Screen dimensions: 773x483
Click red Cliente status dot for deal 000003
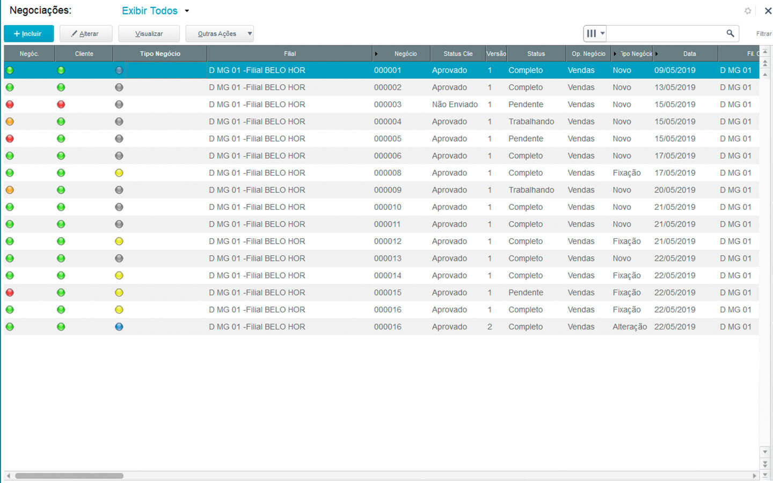(61, 105)
